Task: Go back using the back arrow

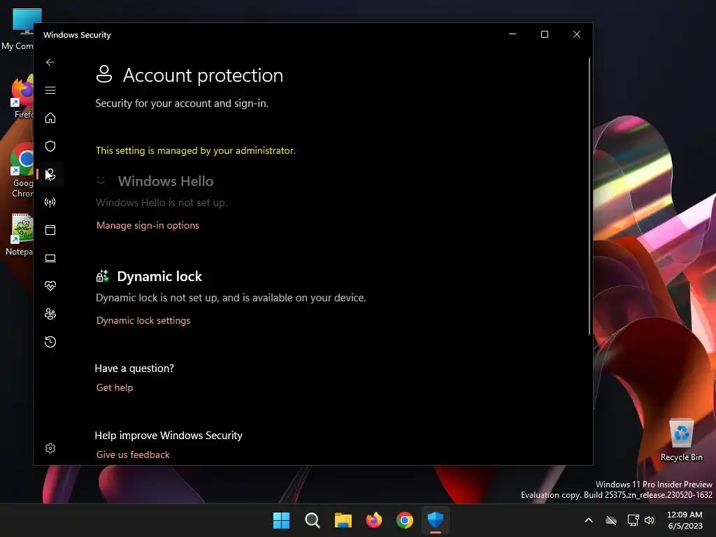Action: pyautogui.click(x=50, y=62)
